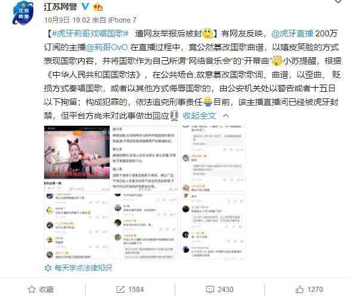This screenshot has height=298, width=350.
Task: Click the 江苏网警 account name
Action: tap(60, 7)
